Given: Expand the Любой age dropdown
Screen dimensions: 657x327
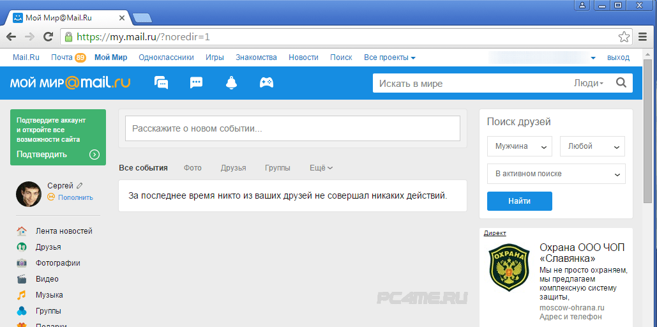Looking at the screenshot, I should click(592, 146).
